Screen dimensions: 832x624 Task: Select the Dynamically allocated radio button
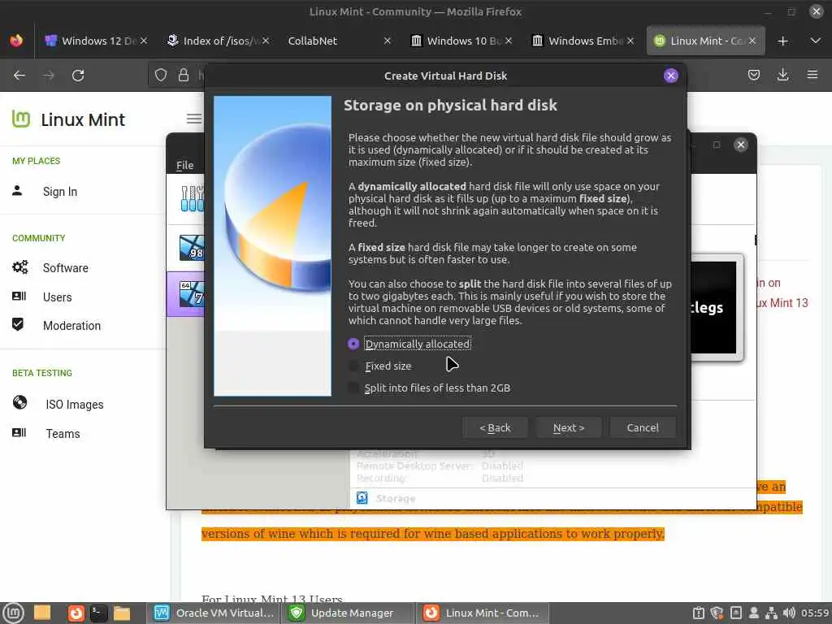coord(353,344)
